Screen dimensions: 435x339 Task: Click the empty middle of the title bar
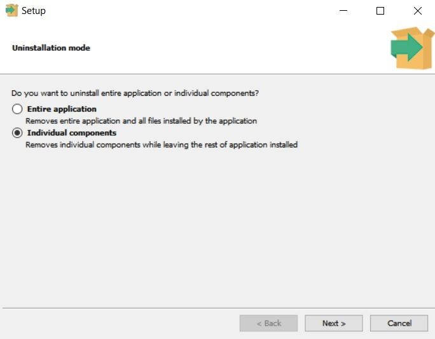click(191, 11)
